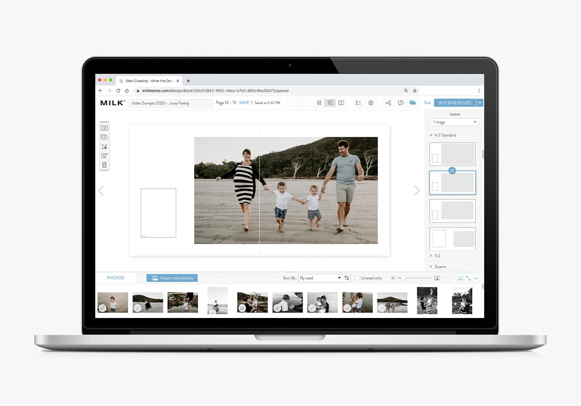Enable the Unused only checkbox

click(x=358, y=278)
